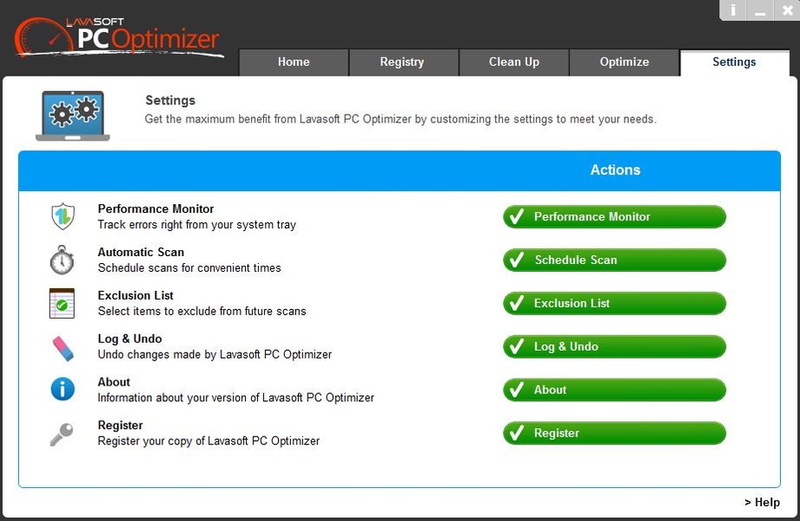Click the Settings laptop gears icon

coord(72,115)
